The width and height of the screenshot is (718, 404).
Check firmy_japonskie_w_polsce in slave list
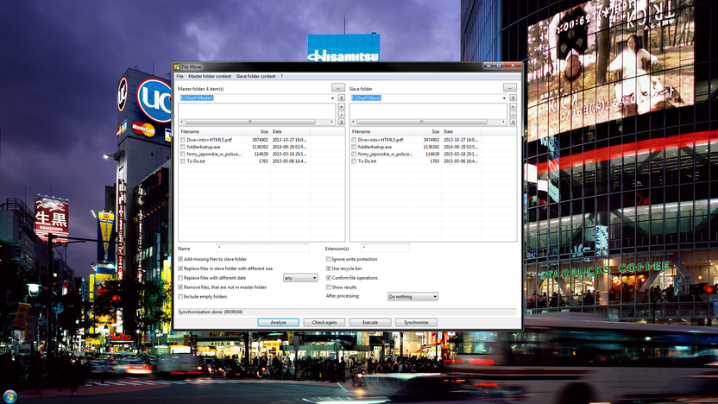[354, 155]
